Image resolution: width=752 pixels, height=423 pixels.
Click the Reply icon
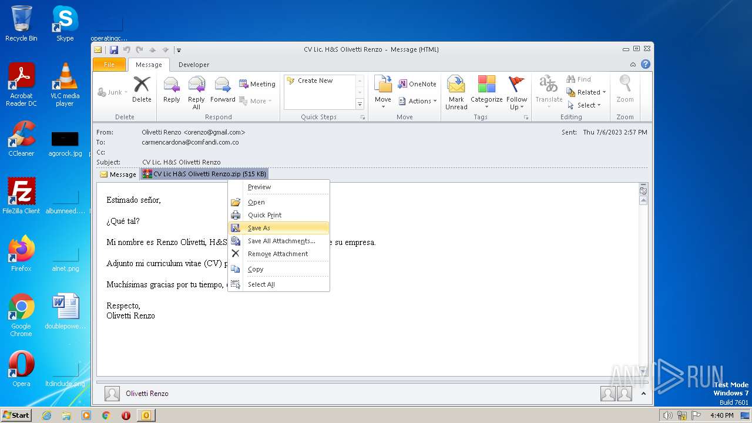click(x=172, y=90)
